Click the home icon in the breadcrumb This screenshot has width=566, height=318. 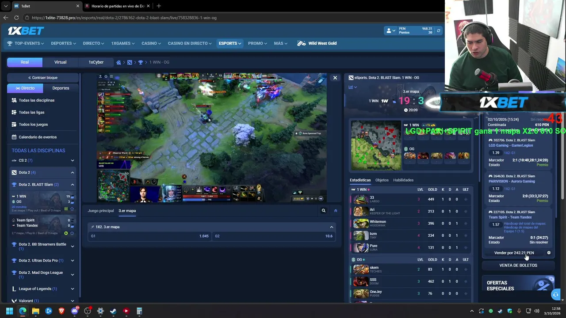pos(119,62)
